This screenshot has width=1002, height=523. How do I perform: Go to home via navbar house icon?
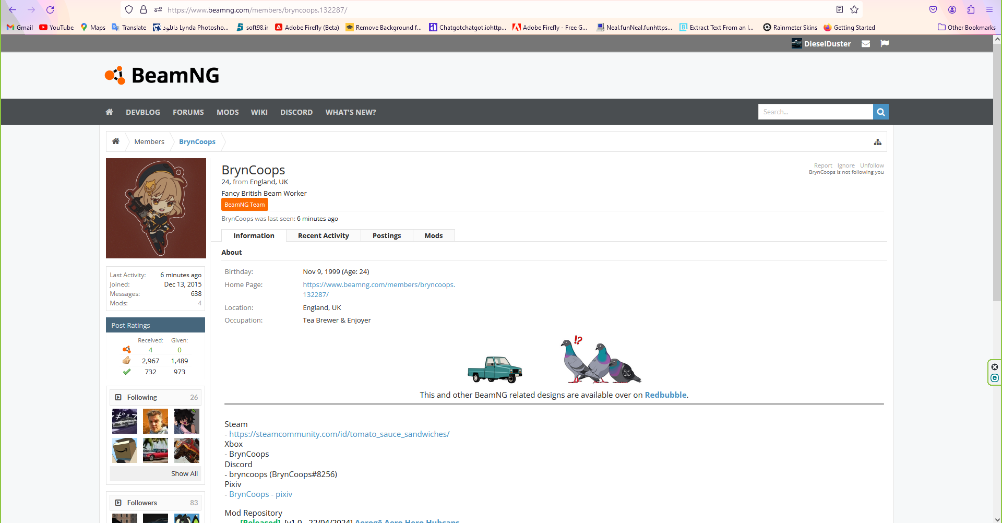109,112
